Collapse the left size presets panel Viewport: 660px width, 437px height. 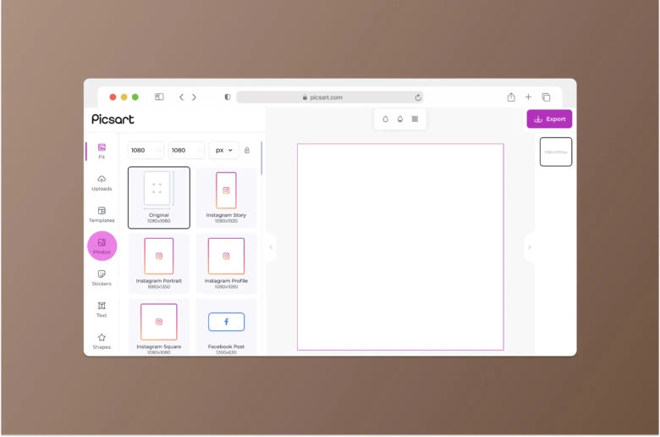pyautogui.click(x=271, y=247)
